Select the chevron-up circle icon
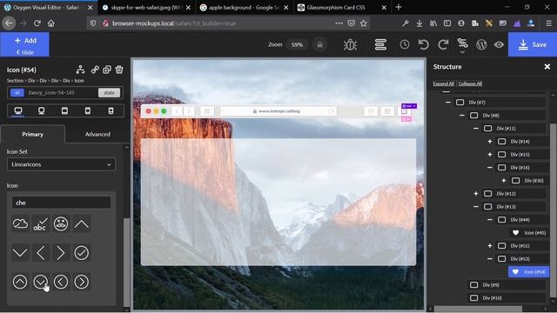Image resolution: width=557 pixels, height=313 pixels. [x=20, y=282]
